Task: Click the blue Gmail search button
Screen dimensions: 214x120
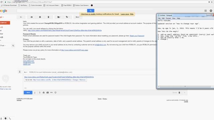Action: point(91,11)
